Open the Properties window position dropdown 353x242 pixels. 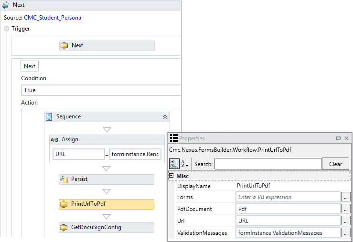pos(338,138)
